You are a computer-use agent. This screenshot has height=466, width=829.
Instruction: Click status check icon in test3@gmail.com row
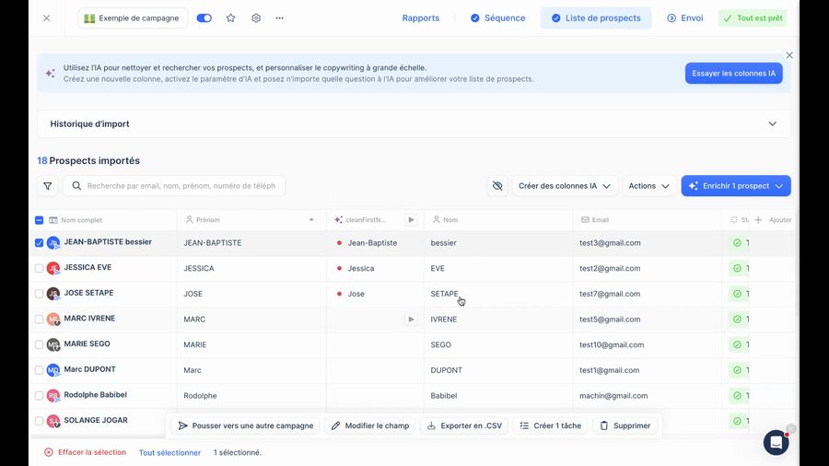737,243
